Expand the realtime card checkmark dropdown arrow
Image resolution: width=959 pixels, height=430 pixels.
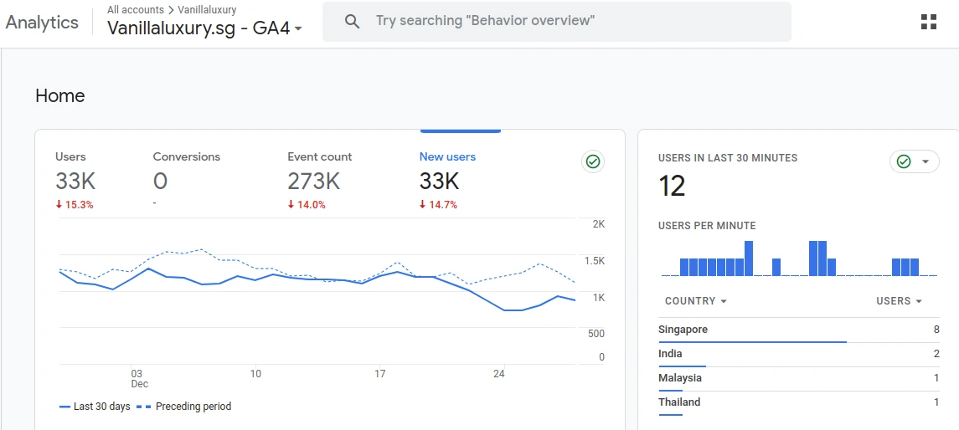click(925, 161)
